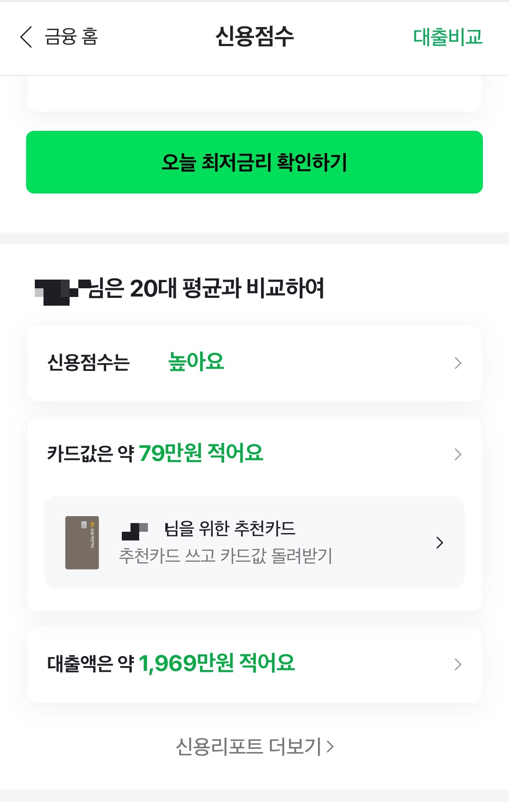Tap the green 높아요 text

click(196, 362)
